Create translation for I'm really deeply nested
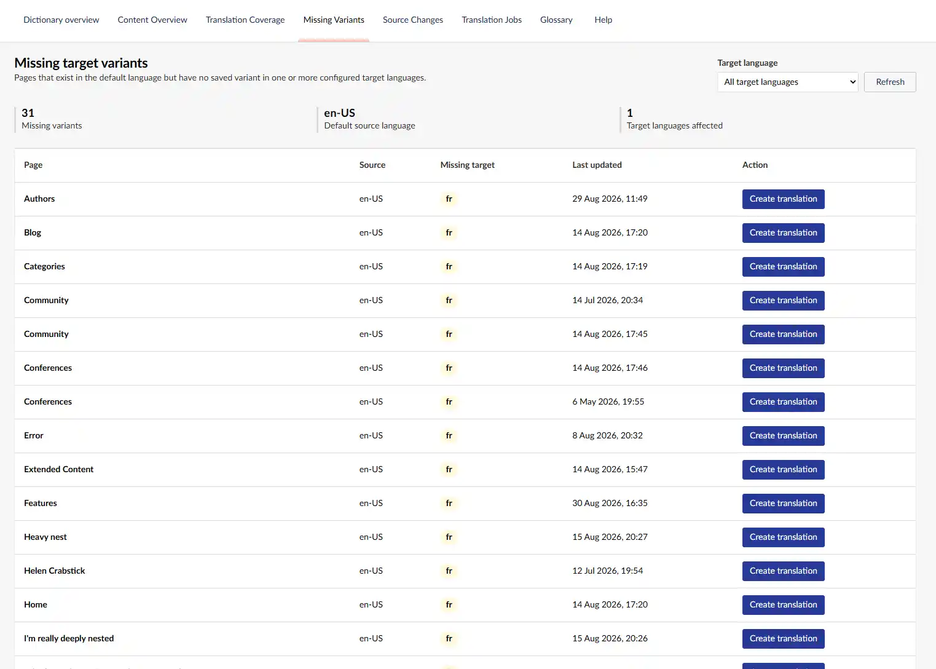The image size is (936, 669). pos(784,639)
